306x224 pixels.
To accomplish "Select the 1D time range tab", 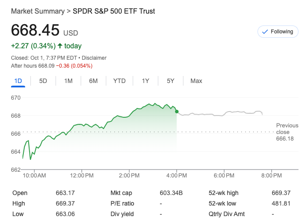I will click(18, 81).
